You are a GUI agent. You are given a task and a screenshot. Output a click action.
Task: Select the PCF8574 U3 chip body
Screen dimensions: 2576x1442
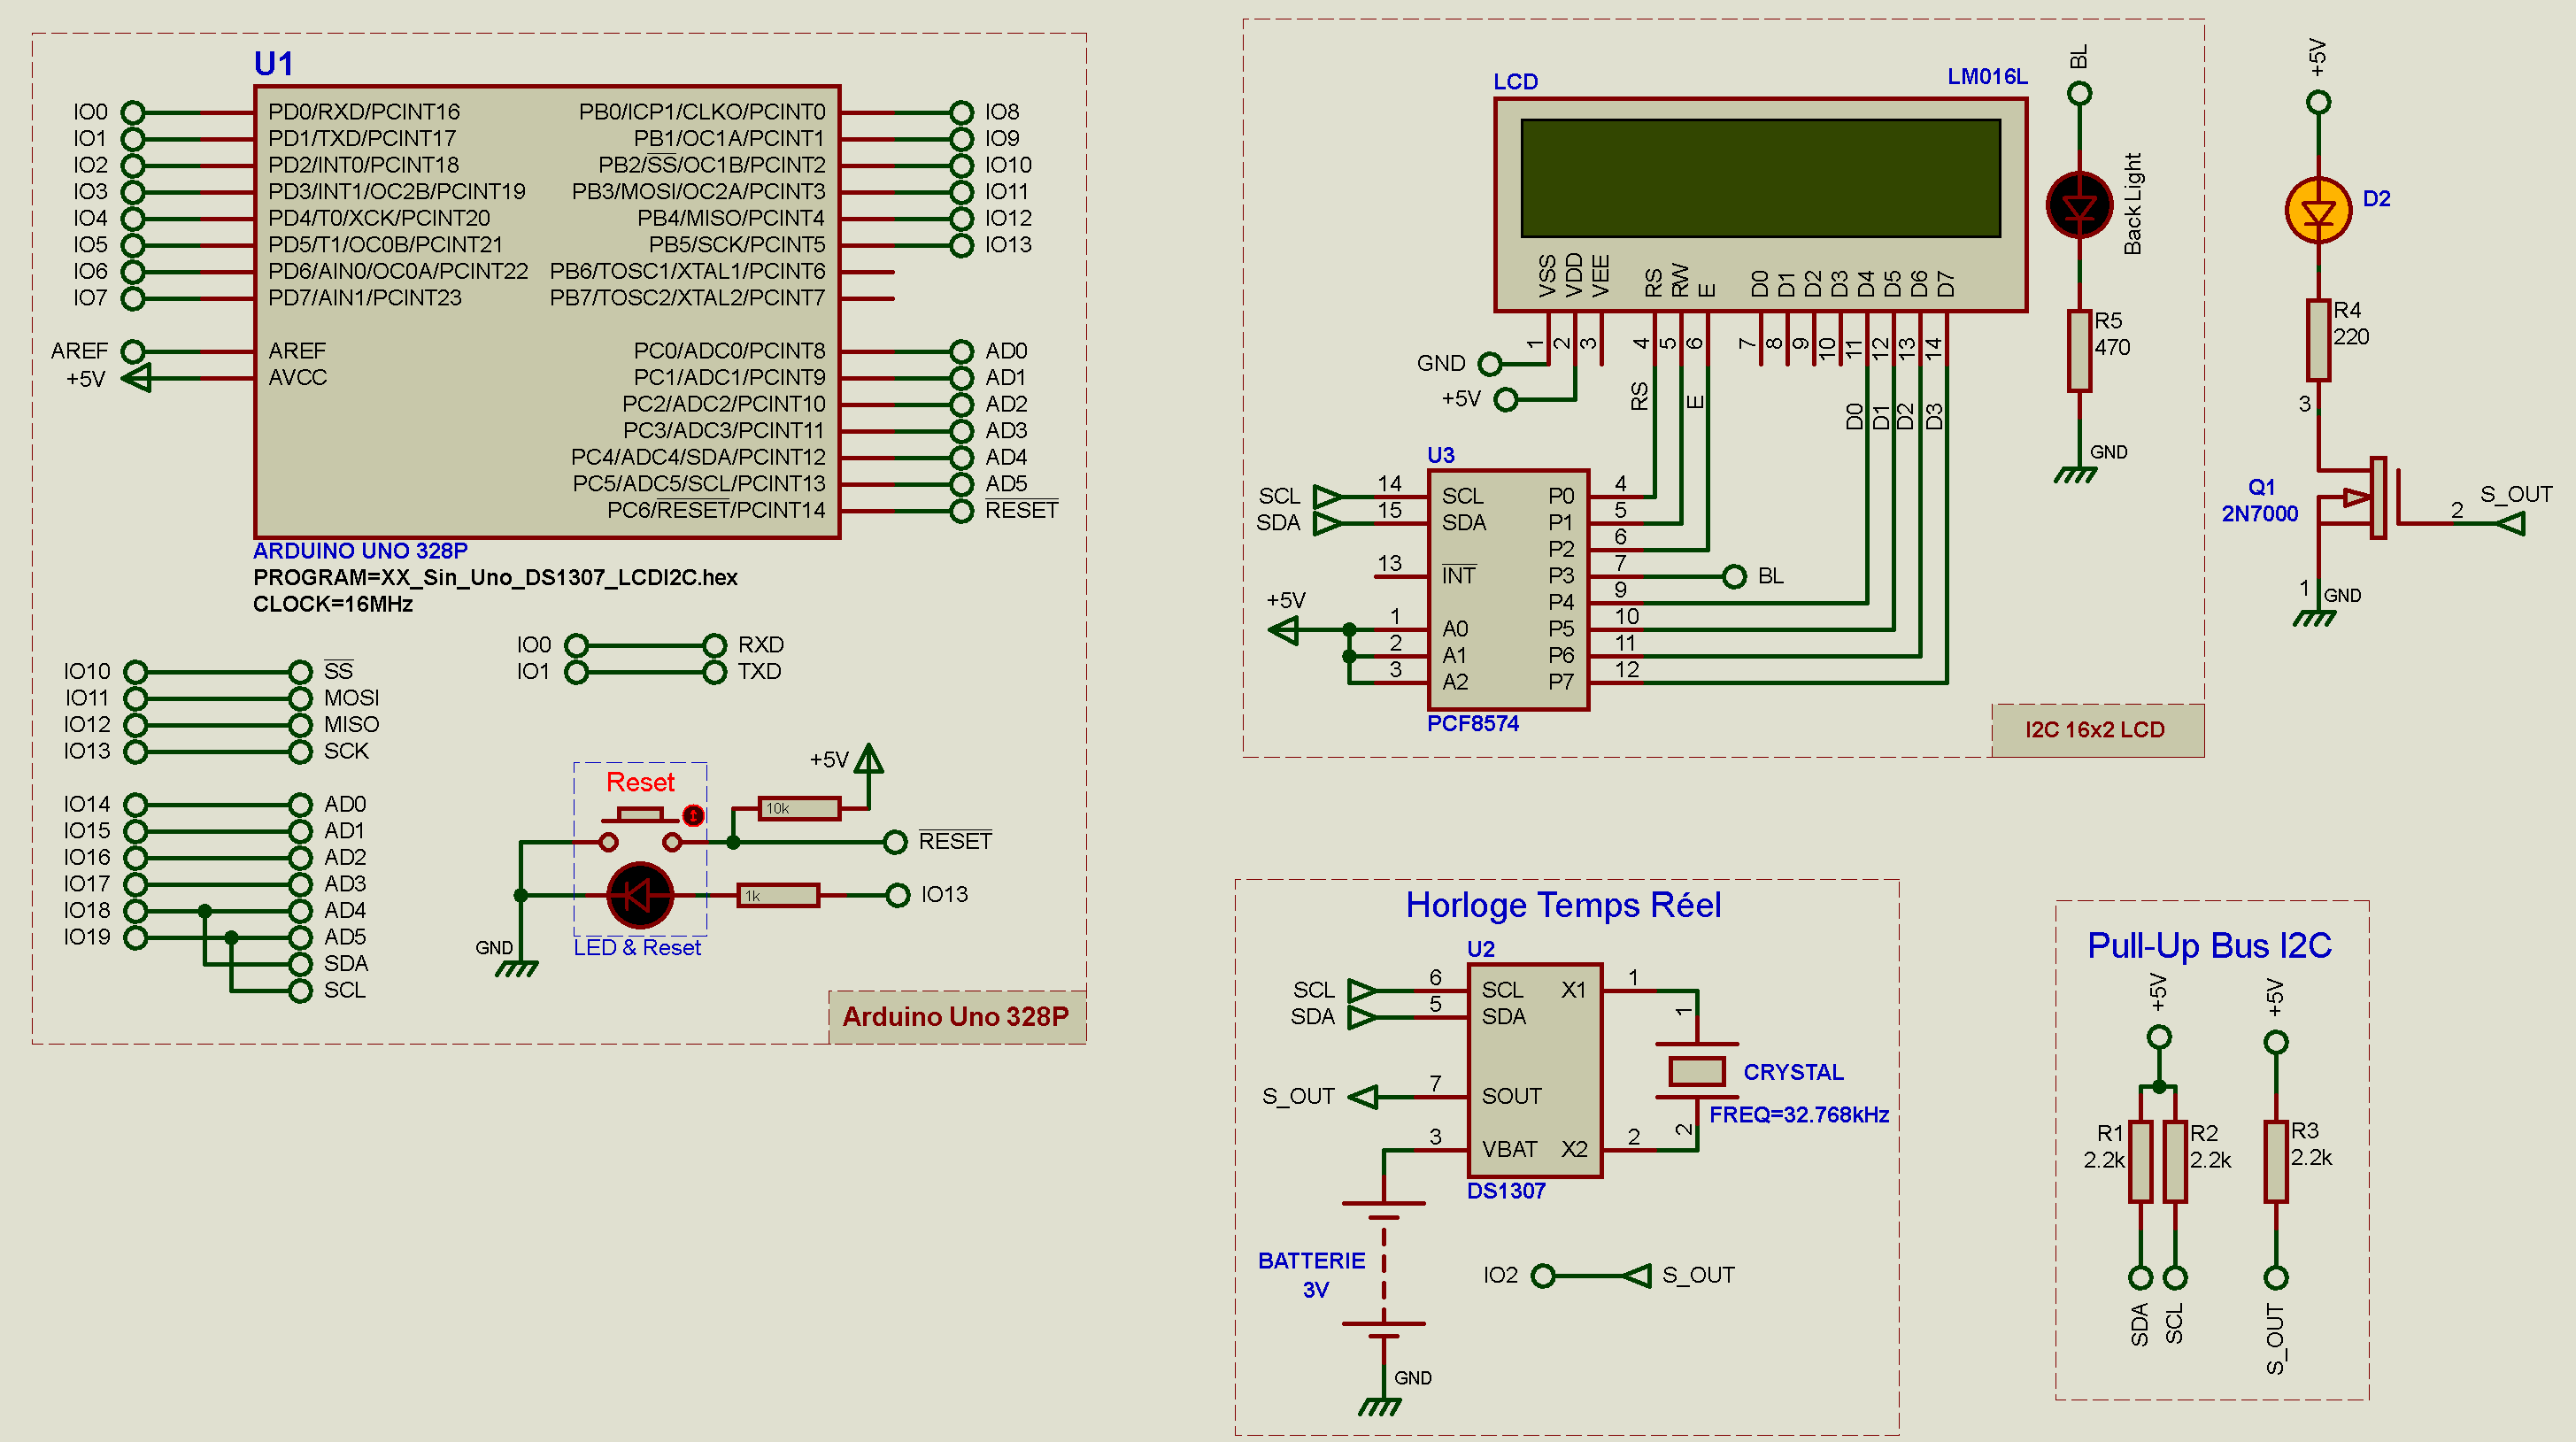click(x=1508, y=590)
